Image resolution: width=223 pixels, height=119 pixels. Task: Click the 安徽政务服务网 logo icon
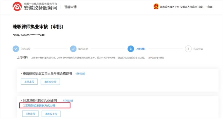click(x=17, y=7)
